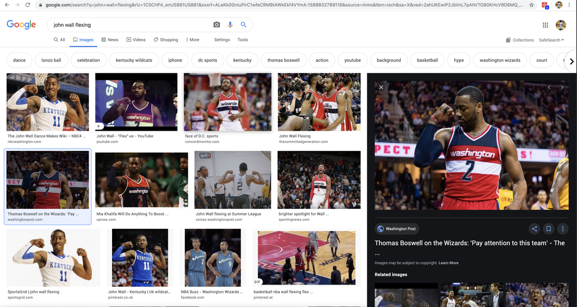This screenshot has width=577, height=307.
Task: Close the image preview panel
Action: pyautogui.click(x=381, y=87)
